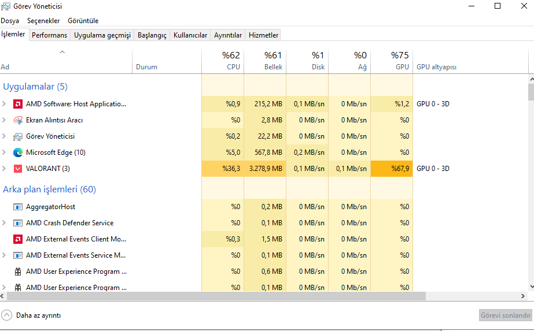Viewport: 534px width, 331px height.
Task: Expand the VALORANT (3) group
Action: click(4, 169)
